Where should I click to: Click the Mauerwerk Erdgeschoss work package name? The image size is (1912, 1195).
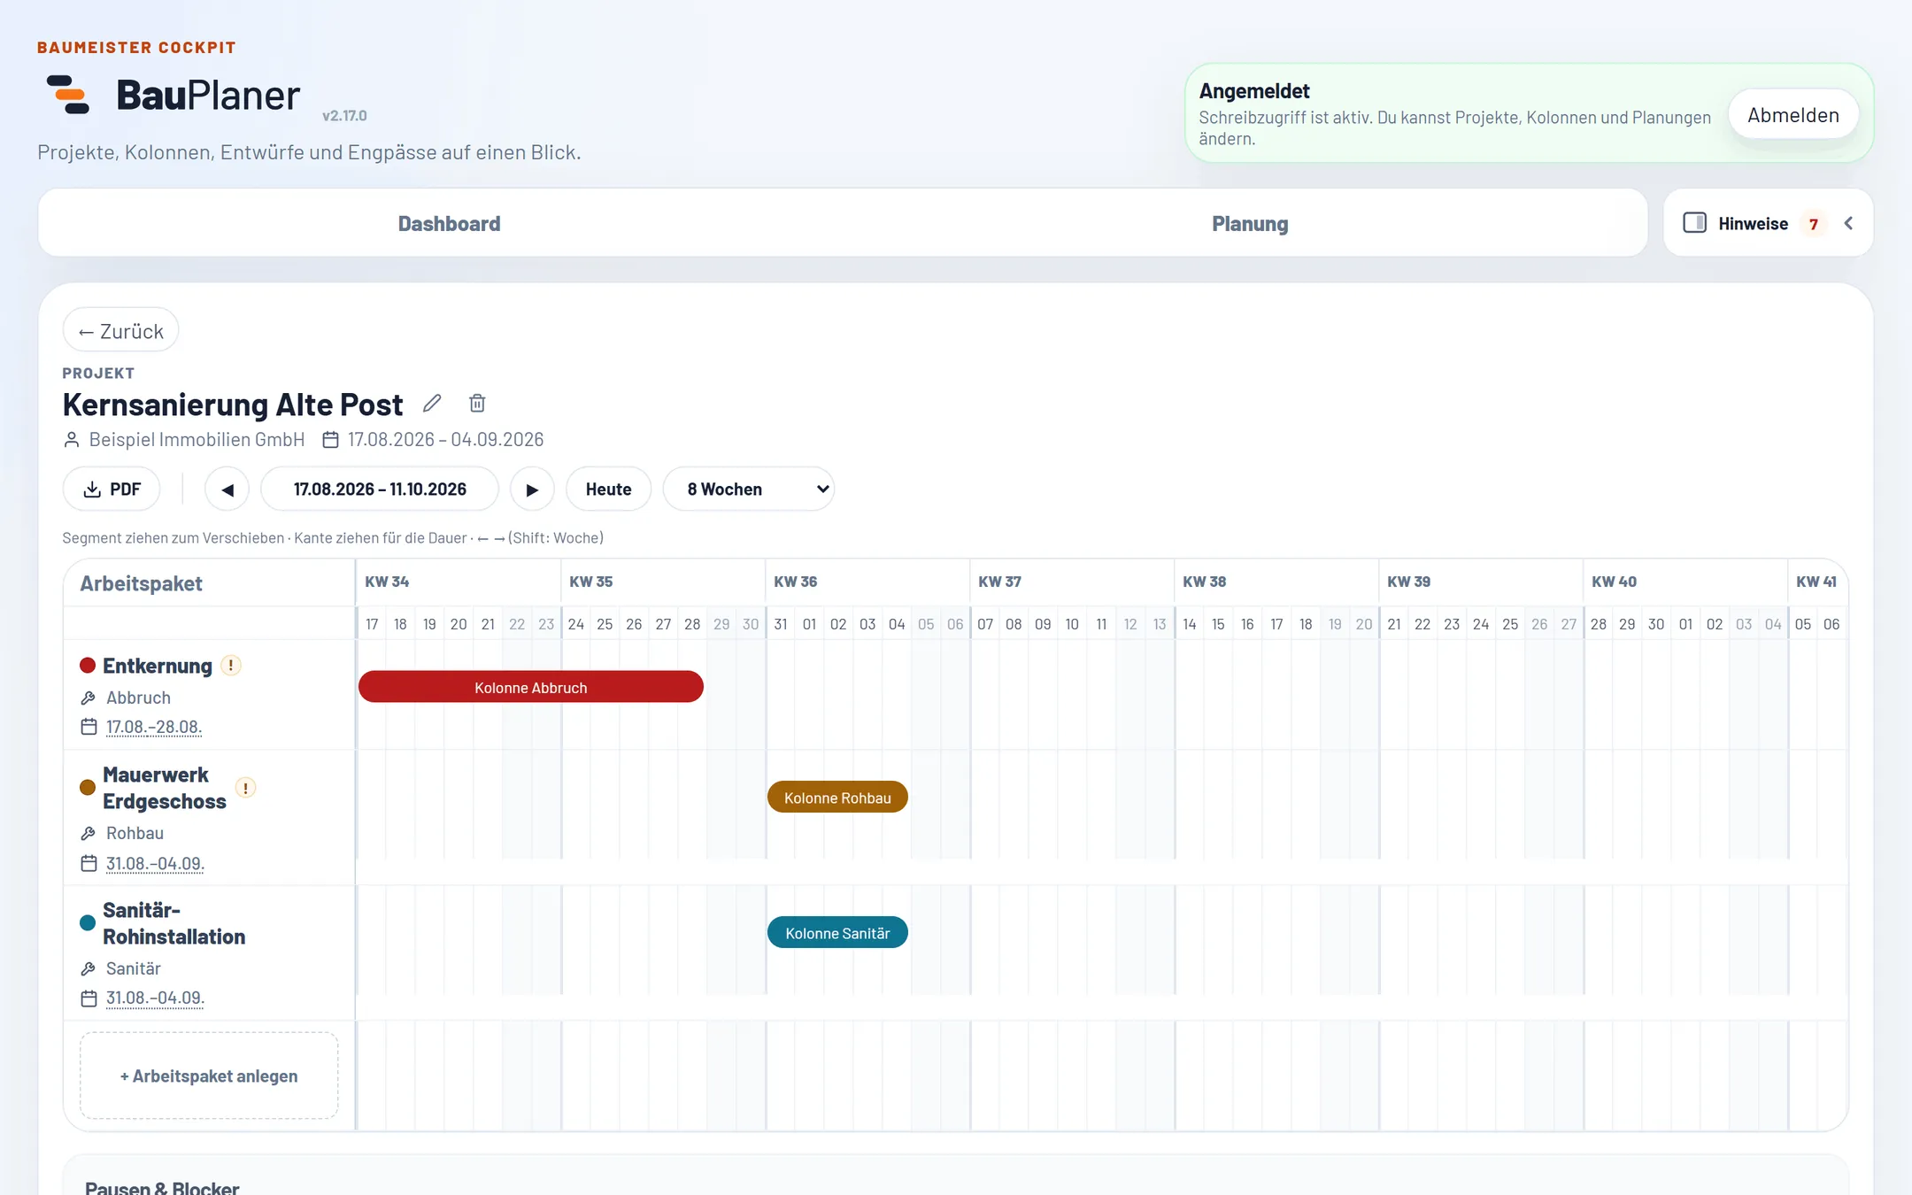[165, 788]
